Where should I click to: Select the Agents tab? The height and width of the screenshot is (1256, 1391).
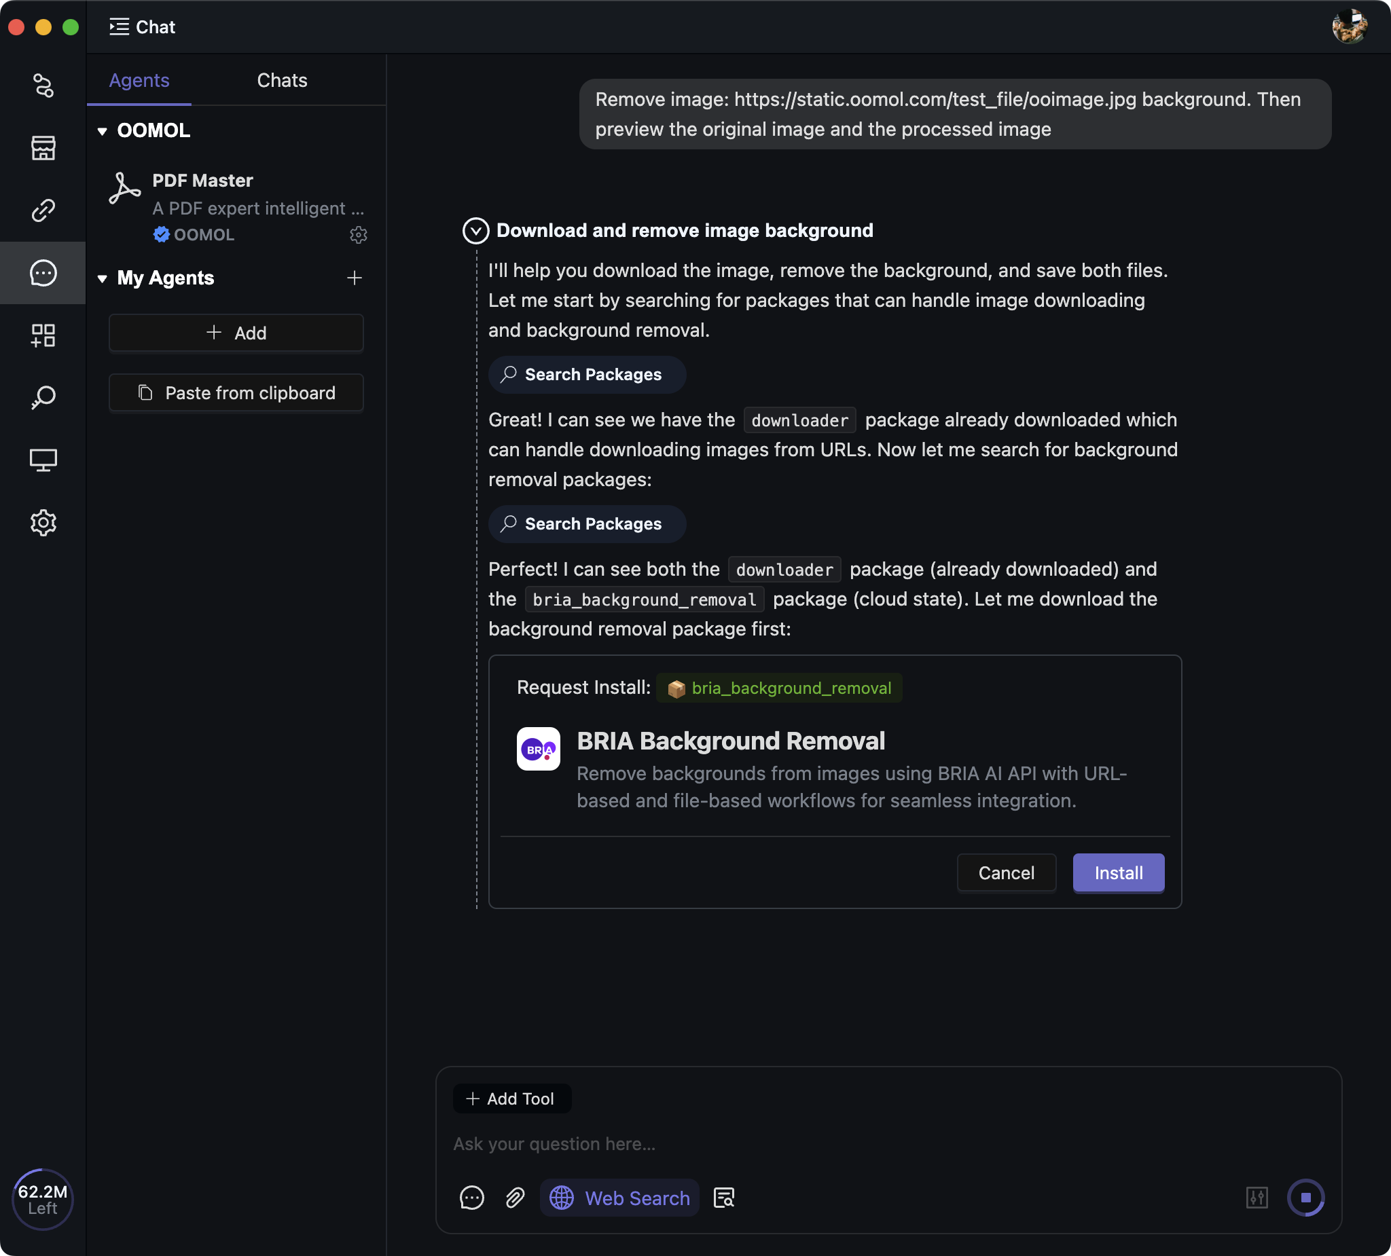[x=139, y=80]
